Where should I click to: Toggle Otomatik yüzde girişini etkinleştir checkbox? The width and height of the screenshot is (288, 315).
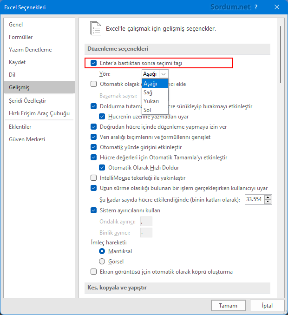pyautogui.click(x=93, y=147)
